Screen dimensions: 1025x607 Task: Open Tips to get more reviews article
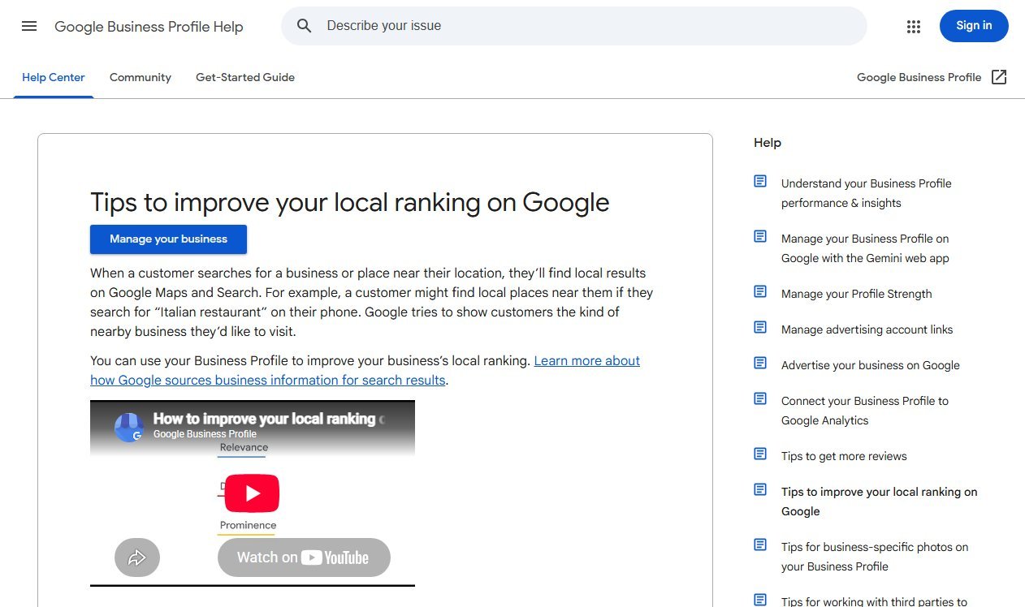click(844, 456)
